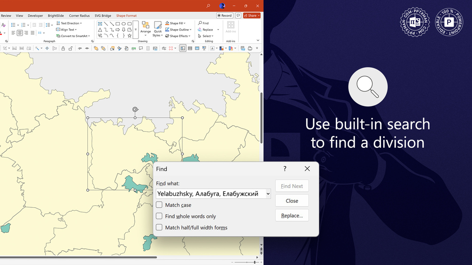Click the Replace... button in dialog
This screenshot has width=472, height=265.
point(292,215)
